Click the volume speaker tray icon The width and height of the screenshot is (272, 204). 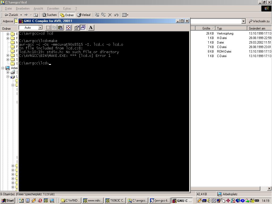click(x=209, y=201)
